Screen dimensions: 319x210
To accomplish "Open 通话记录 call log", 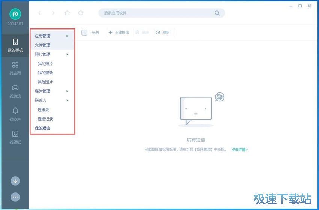I will click(45, 119).
